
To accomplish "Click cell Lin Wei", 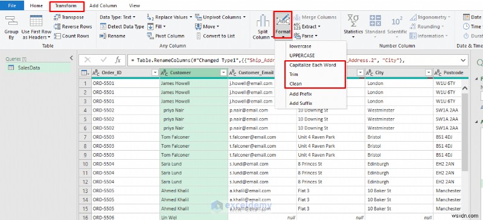I will pos(194,218).
